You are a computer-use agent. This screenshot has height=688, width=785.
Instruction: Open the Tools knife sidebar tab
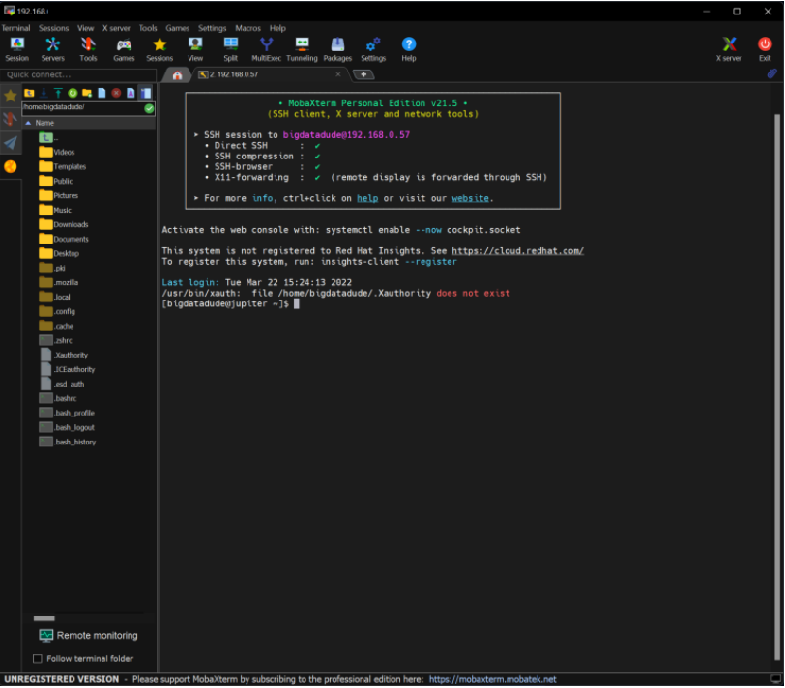coord(10,119)
